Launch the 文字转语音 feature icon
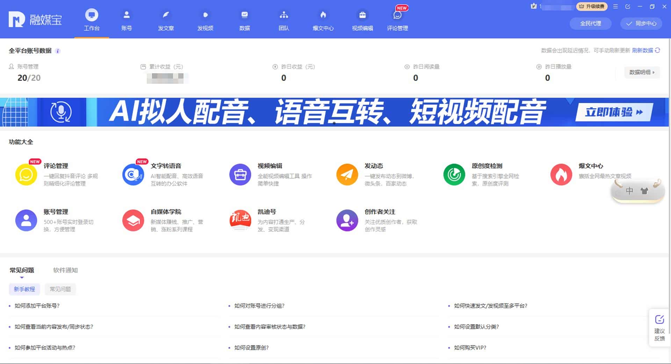Viewport: 671px width, 364px height. pos(133,174)
